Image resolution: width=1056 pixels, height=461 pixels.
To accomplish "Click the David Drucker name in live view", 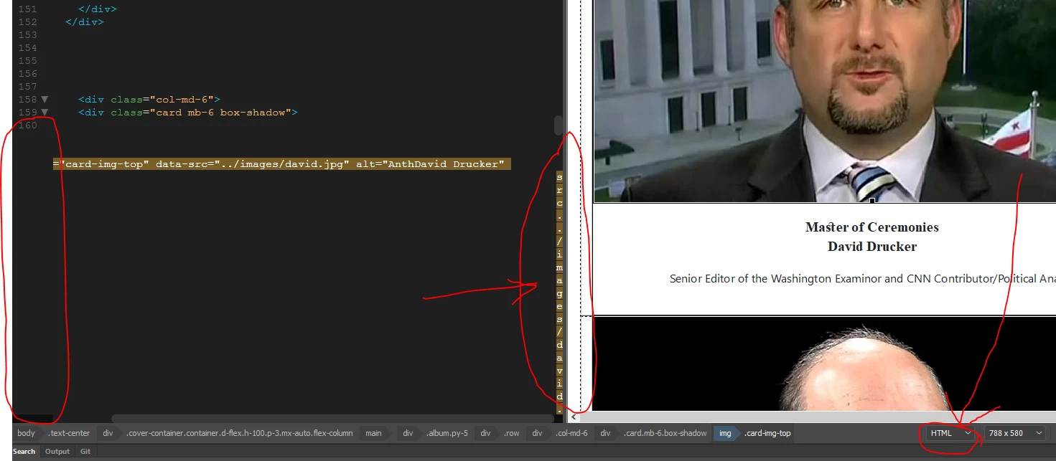I will pos(872,247).
